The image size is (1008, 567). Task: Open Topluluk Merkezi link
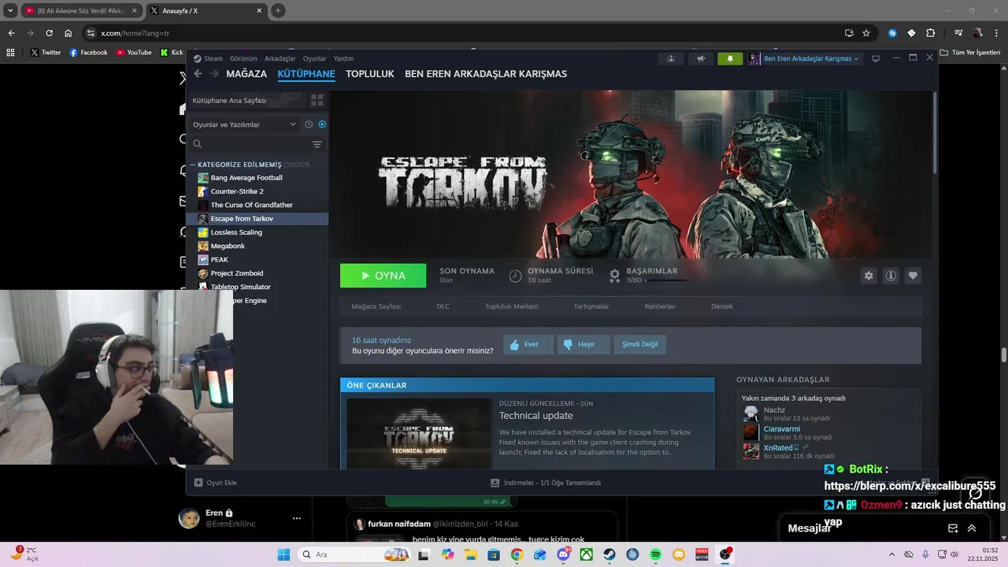click(512, 306)
